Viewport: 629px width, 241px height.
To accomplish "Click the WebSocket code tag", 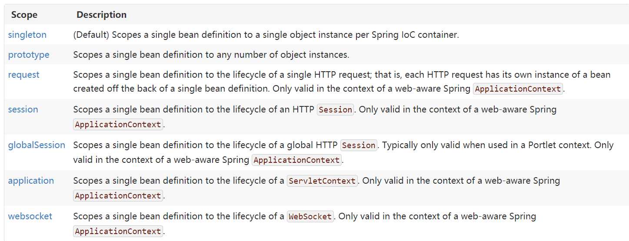I will coord(310,217).
